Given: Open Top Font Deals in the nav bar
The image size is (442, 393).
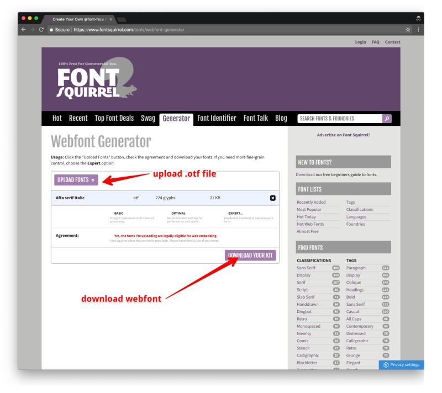Looking at the screenshot, I should 114,118.
